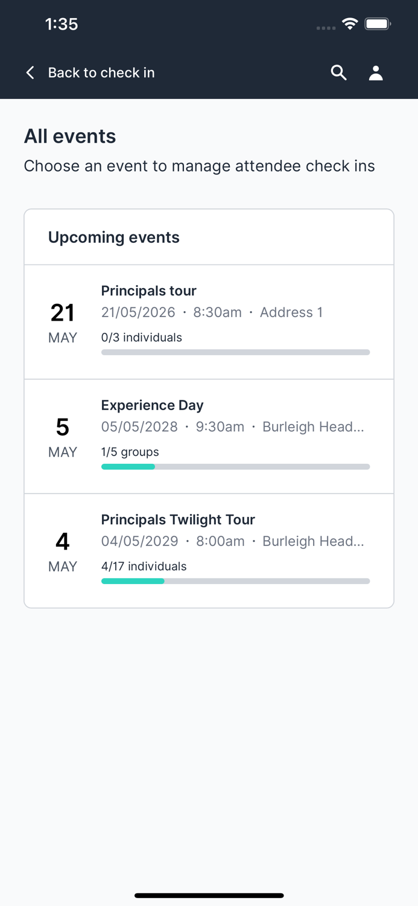
Task: Tap the 1:35 status bar clock
Action: [62, 24]
